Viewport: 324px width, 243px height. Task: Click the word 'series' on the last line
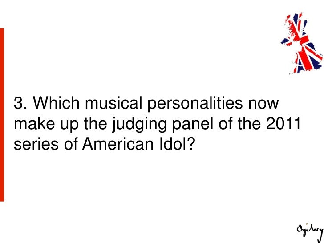point(36,144)
